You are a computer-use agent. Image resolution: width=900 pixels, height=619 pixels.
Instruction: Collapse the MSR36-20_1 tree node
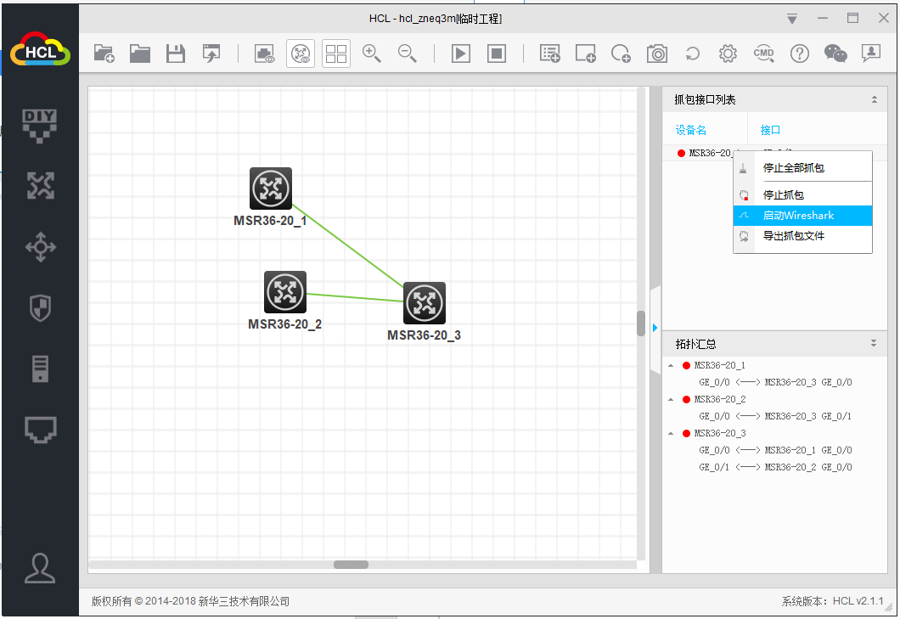tap(671, 366)
